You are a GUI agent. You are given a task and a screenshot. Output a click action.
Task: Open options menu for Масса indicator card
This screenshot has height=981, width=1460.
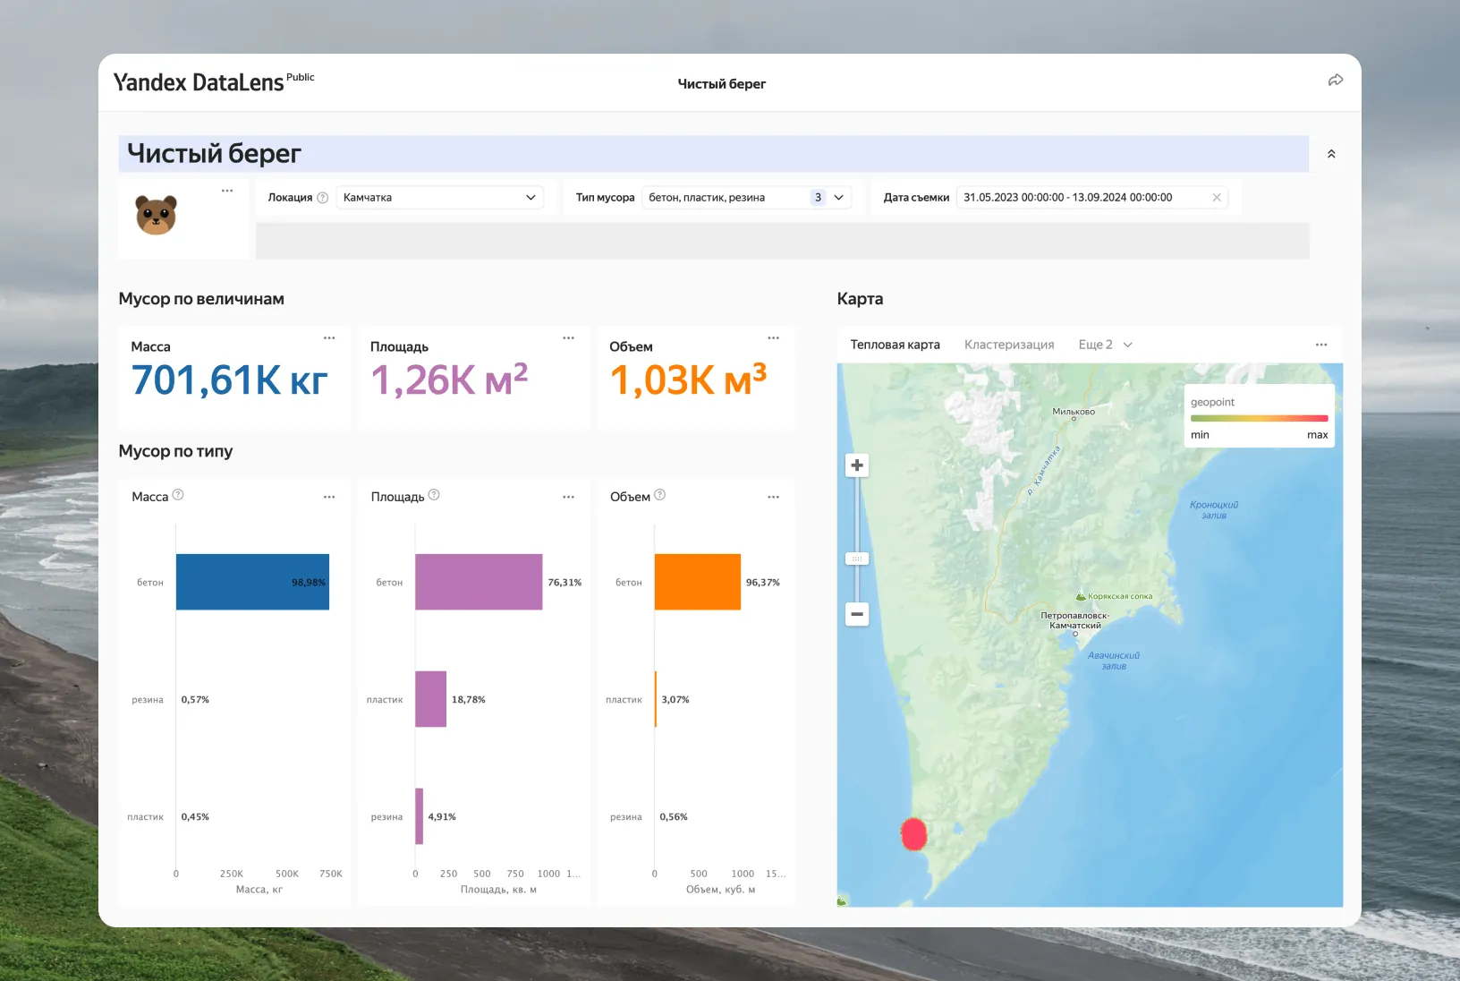pos(329,338)
